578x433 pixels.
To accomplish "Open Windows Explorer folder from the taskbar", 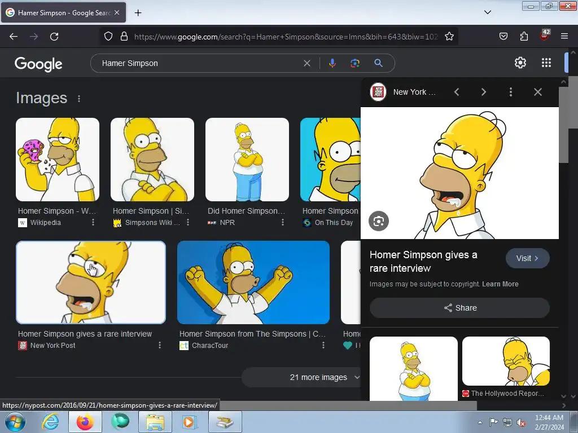I will click(155, 422).
